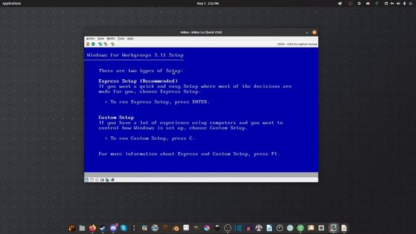This screenshot has width=416, height=234.
Task: Send Ctrl+Alt+Esc using the toolbar icon
Action: pyautogui.click(x=106, y=44)
